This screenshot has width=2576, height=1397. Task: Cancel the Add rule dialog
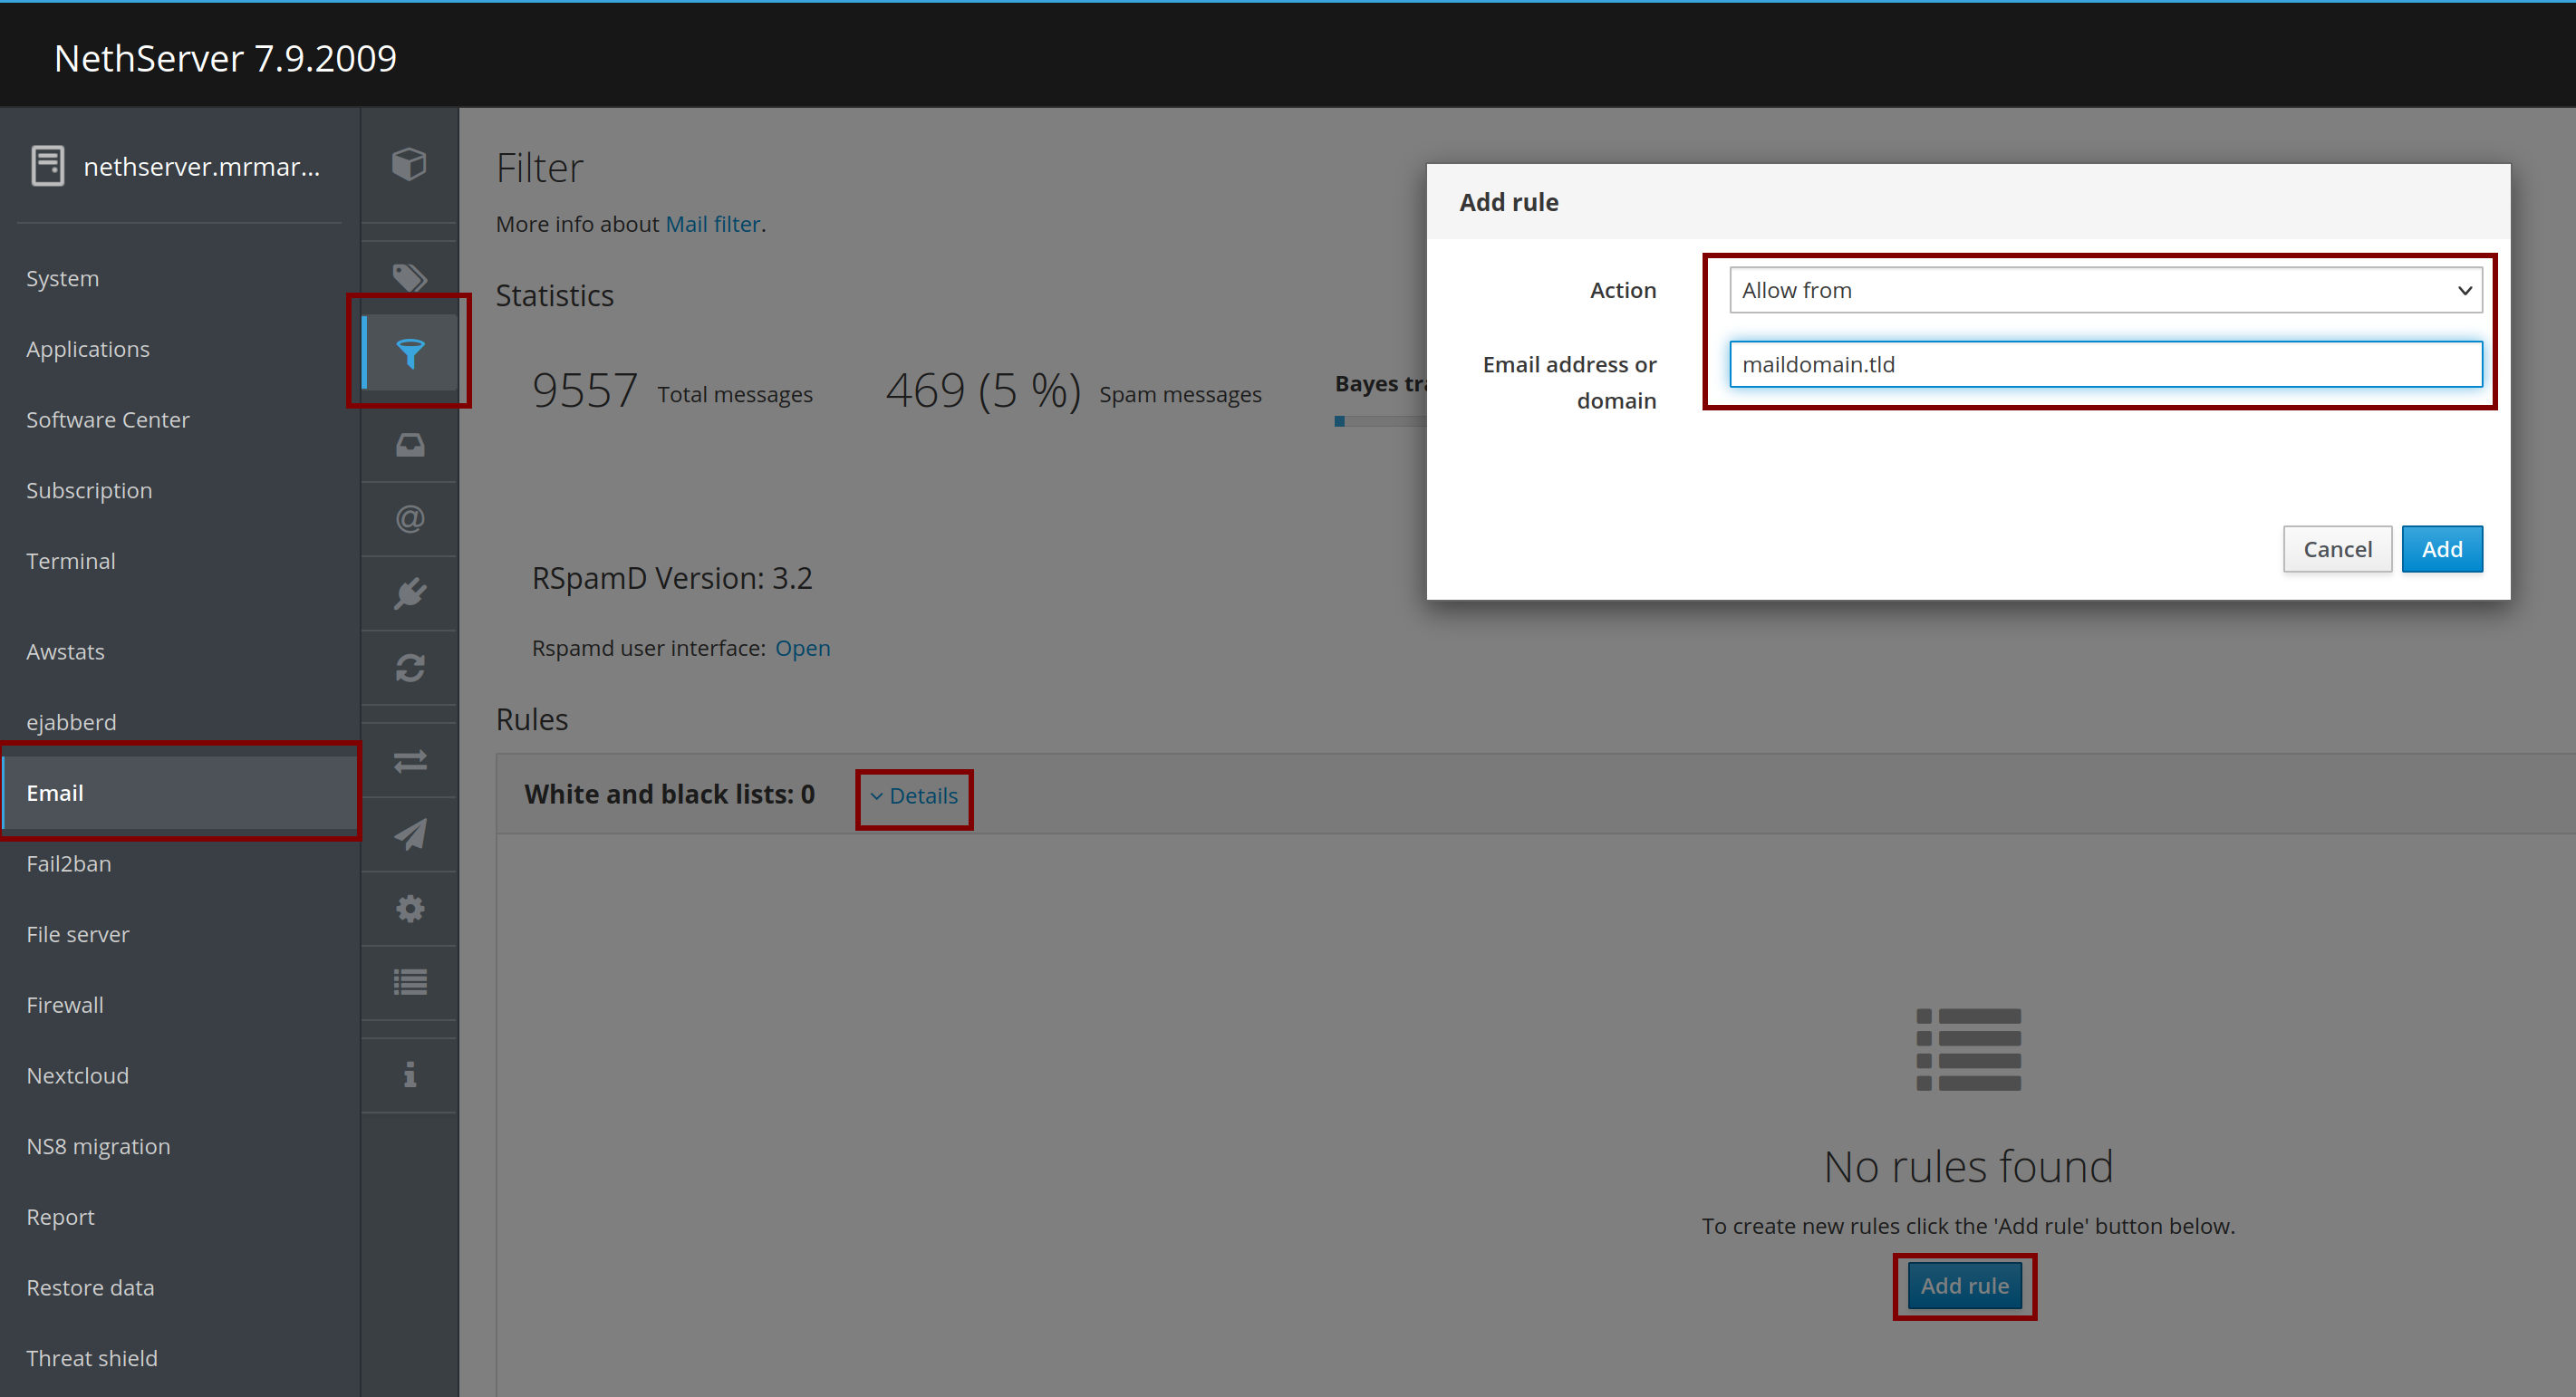[2336, 549]
